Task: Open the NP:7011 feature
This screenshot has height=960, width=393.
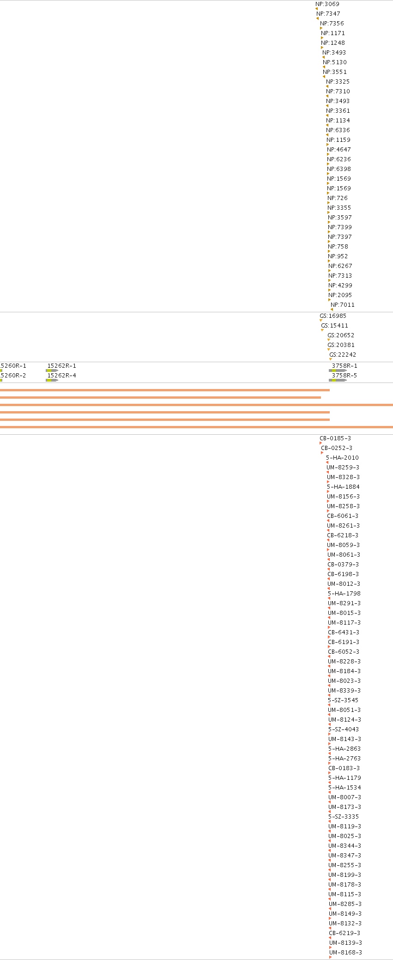Action: coord(343,305)
